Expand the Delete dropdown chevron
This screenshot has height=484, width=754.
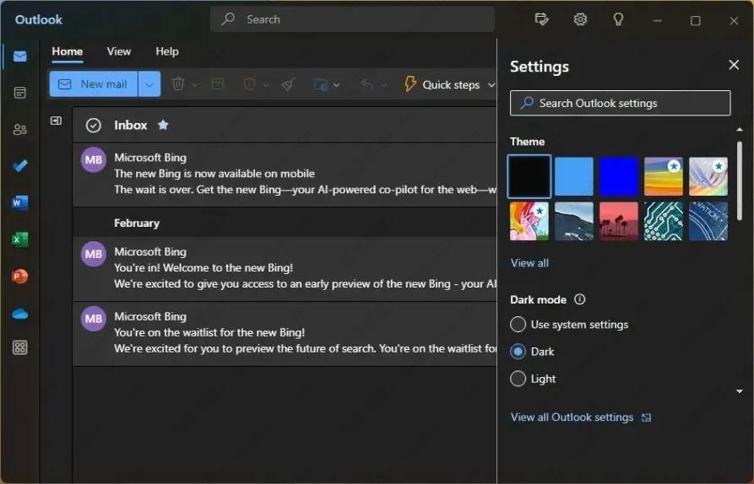point(195,85)
